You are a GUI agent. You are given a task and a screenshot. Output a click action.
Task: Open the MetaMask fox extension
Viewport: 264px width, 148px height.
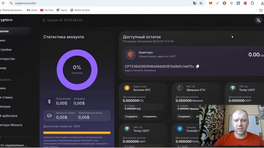pyautogui.click(x=210, y=3)
